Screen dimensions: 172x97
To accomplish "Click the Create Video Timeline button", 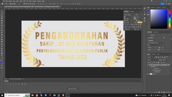I will click(72, 89).
